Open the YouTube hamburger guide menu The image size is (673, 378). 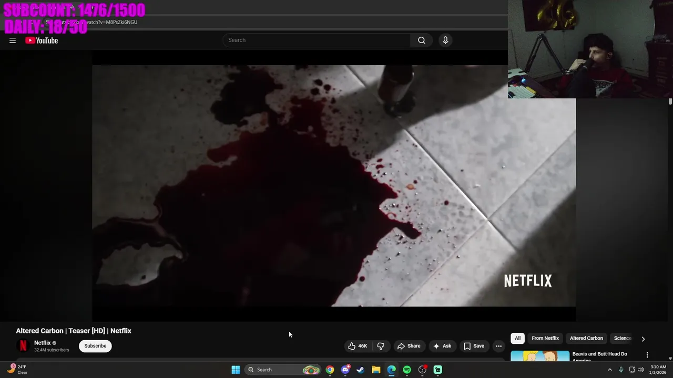13,40
